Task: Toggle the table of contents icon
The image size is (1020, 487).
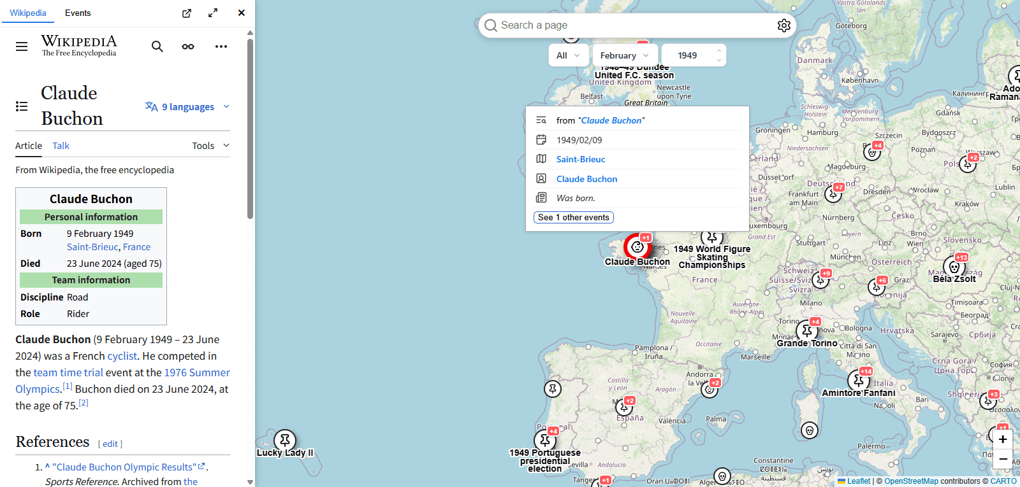Action: tap(22, 106)
